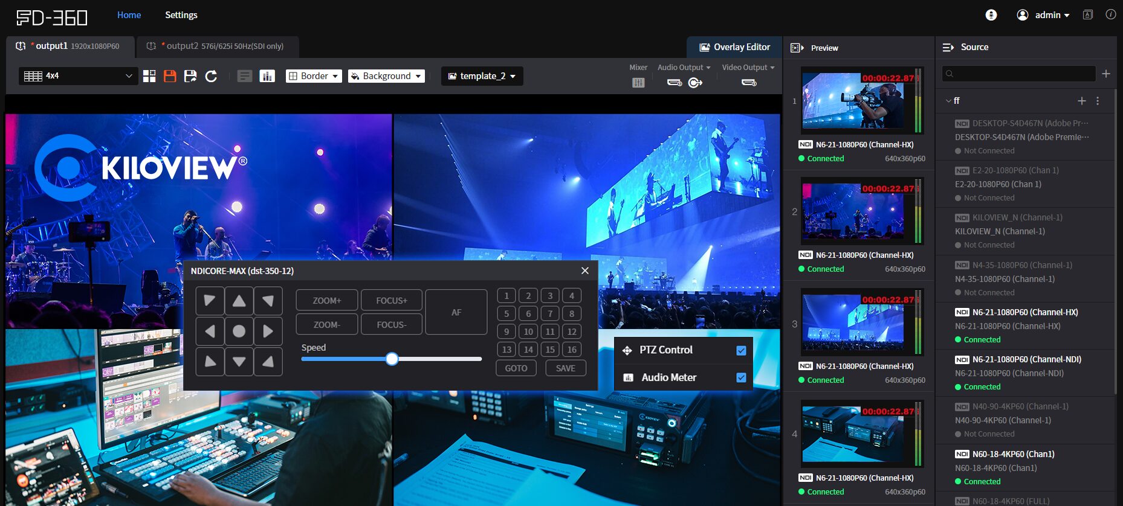Viewport: 1123px width, 506px height.
Task: Open the audio Mixer icon
Action: pos(638,83)
